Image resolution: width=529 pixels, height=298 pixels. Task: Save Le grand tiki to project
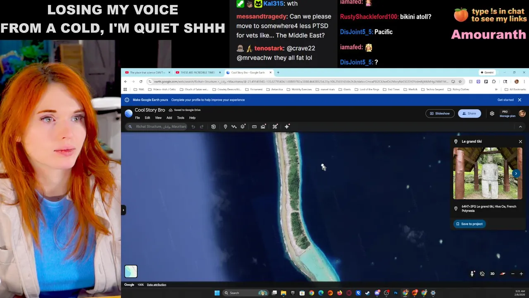pyautogui.click(x=469, y=224)
